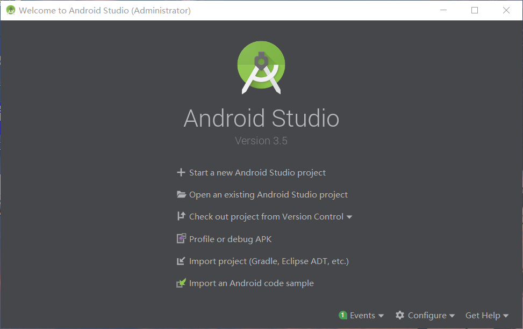Click the version control checkout icon

click(x=181, y=216)
